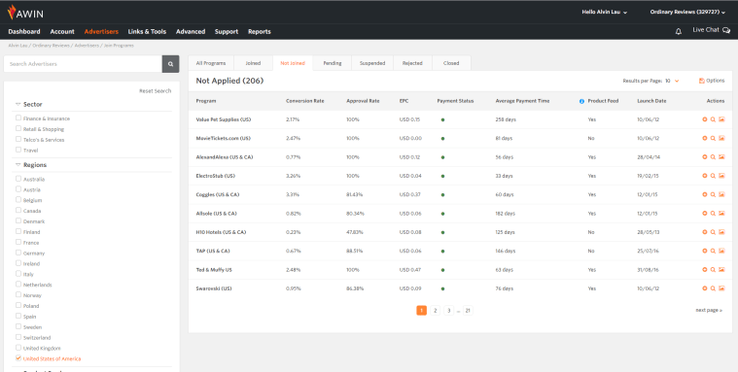The height and width of the screenshot is (372, 738).
Task: Switch to the Closed tab
Action: click(451, 63)
